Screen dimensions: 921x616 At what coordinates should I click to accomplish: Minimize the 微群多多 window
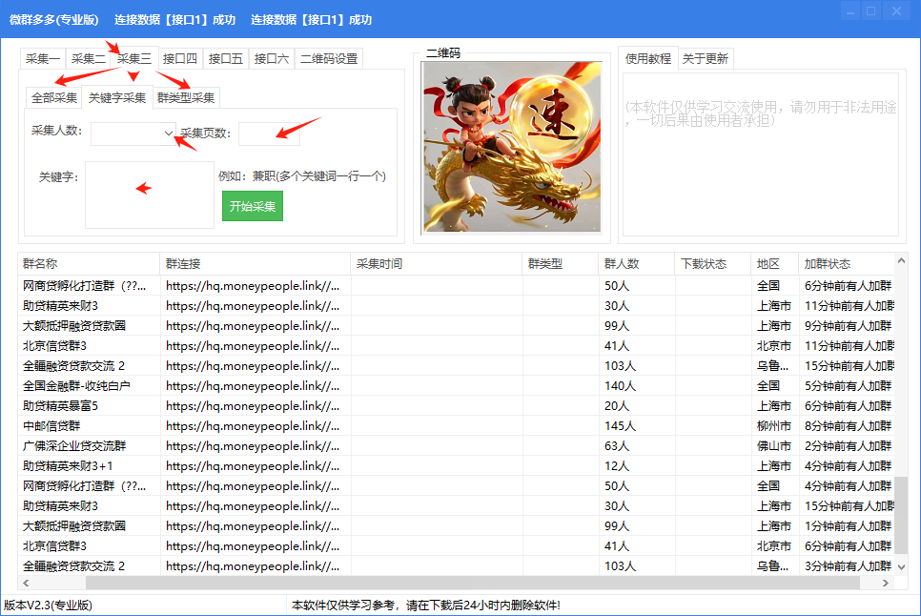[x=849, y=11]
